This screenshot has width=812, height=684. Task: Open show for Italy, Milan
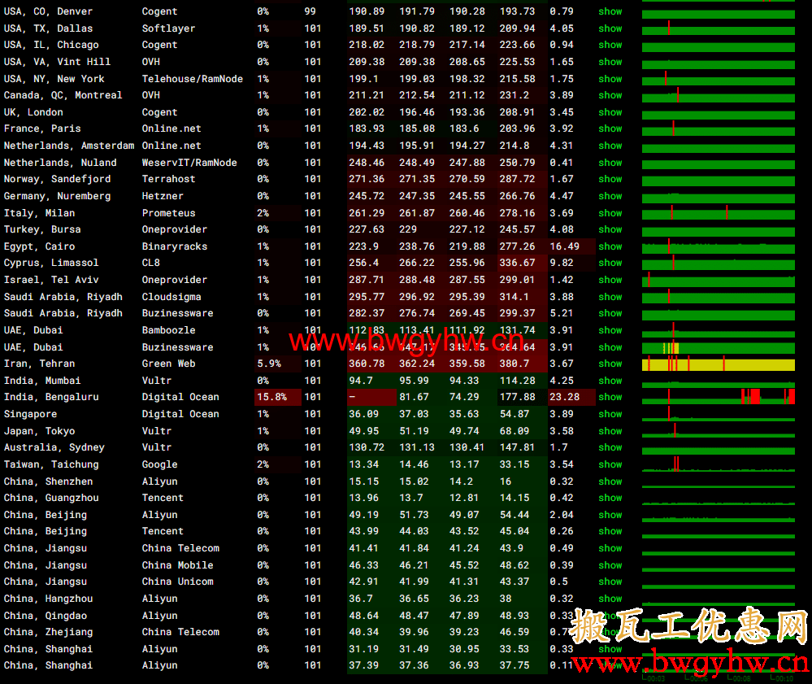click(x=610, y=213)
